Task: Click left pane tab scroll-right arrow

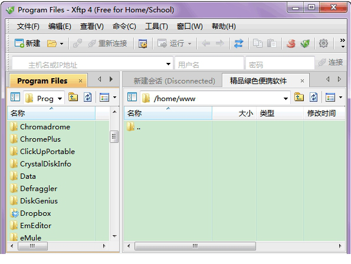Action: point(111,79)
